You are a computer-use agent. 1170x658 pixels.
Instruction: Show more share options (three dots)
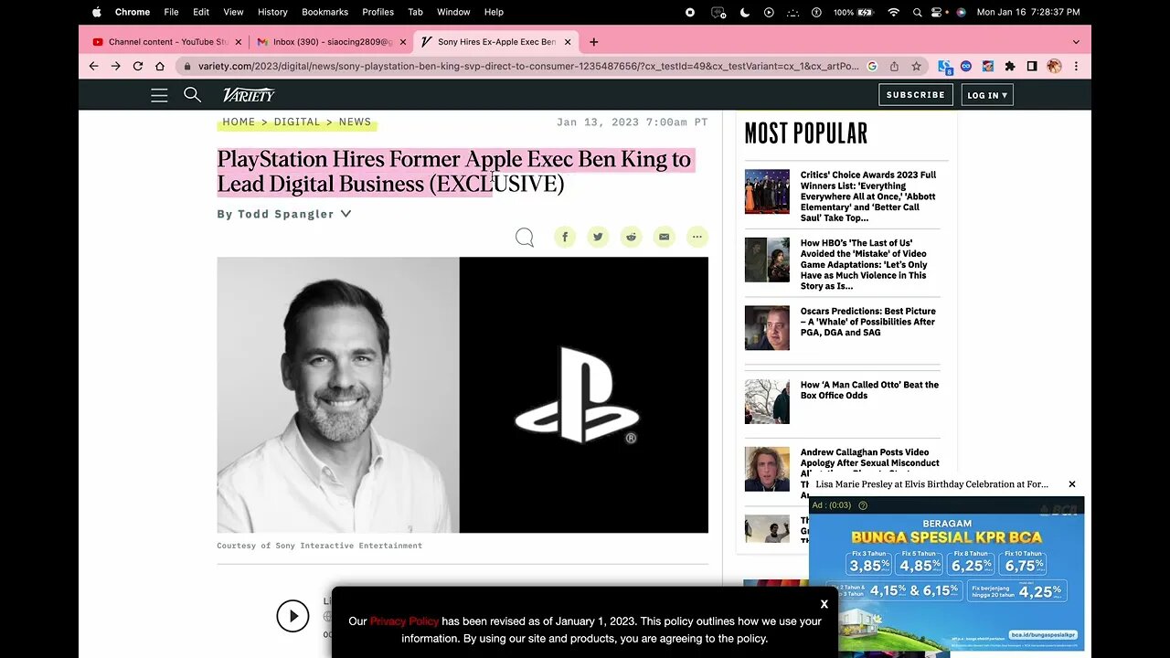point(697,237)
